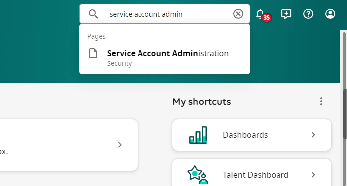Image resolution: width=347 pixels, height=186 pixels.
Task: Open the Talent Dashboard shortcut
Action: (x=252, y=173)
